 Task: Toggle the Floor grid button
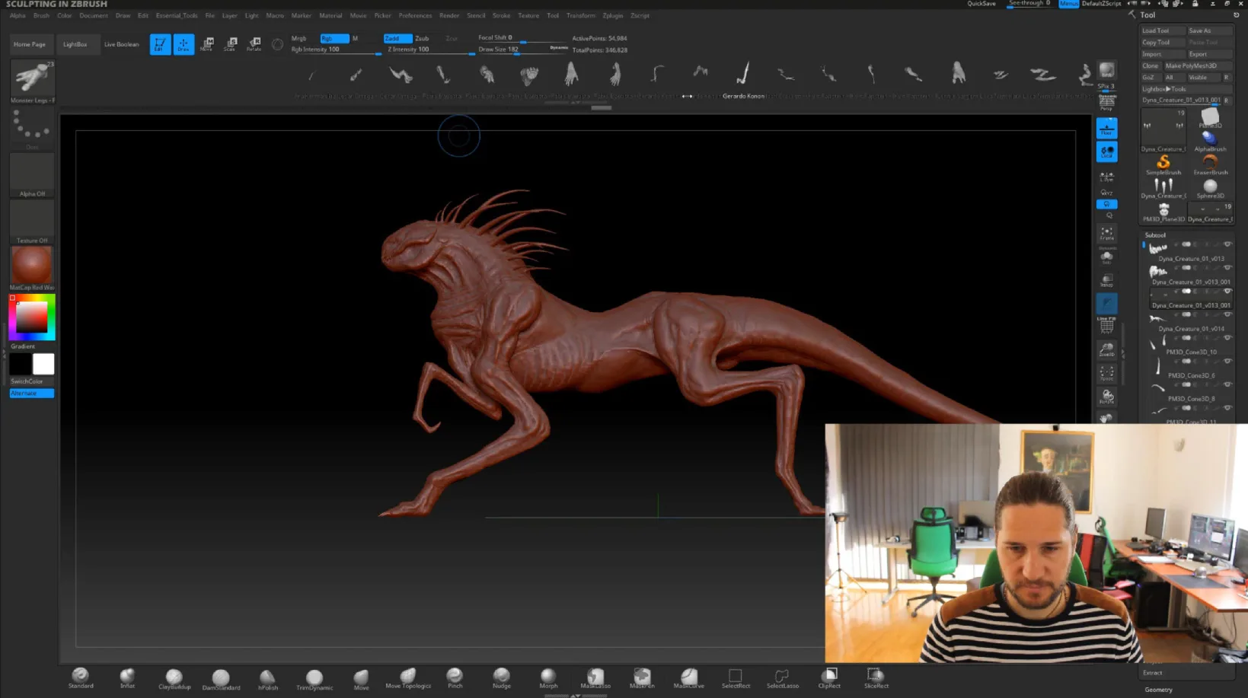pyautogui.click(x=1107, y=128)
